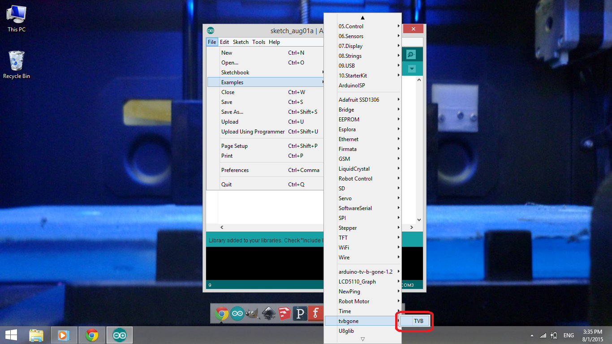Expand the Adafruit SSD1306 submenu
The width and height of the screenshot is (612, 344).
[x=358, y=99]
